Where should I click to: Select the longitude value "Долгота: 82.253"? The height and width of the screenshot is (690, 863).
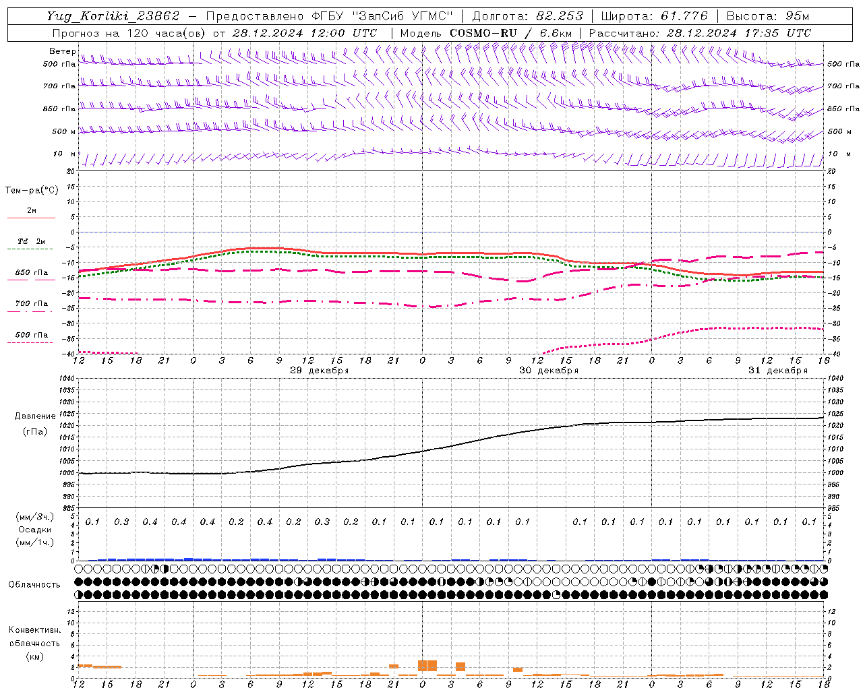[x=527, y=16]
